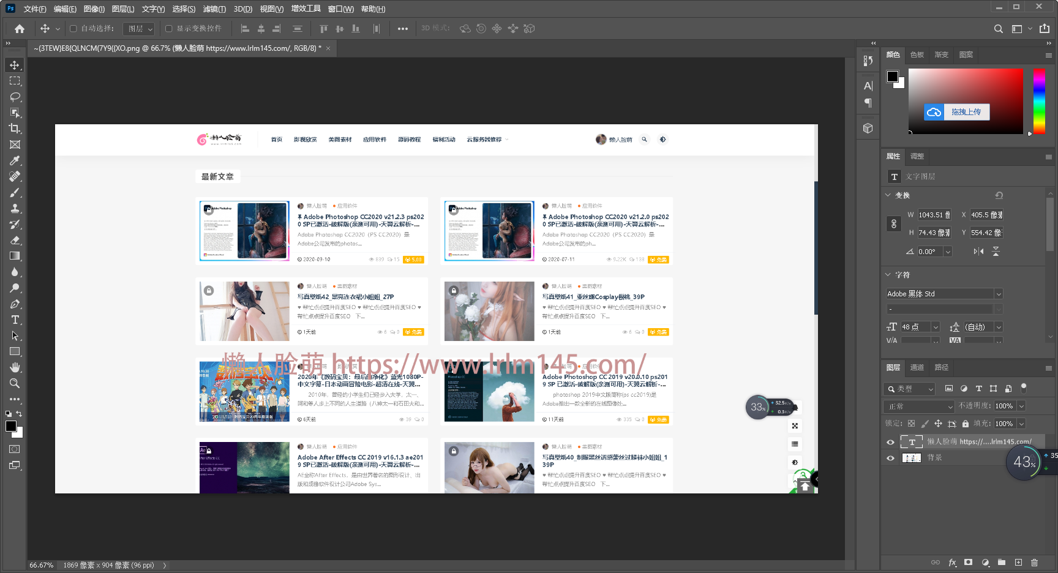Switch to the 通道 tab

pyautogui.click(x=917, y=367)
